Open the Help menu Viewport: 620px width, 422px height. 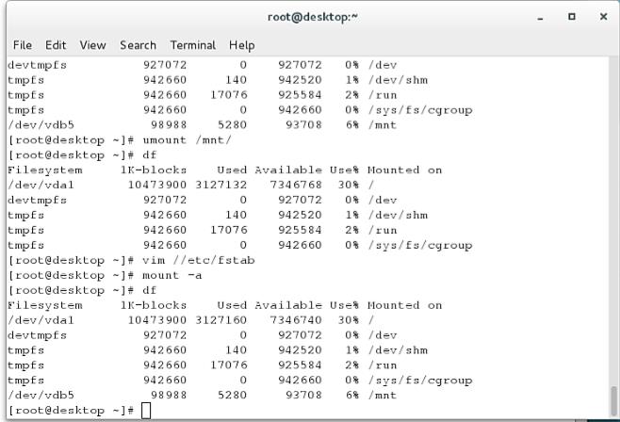[x=241, y=45]
